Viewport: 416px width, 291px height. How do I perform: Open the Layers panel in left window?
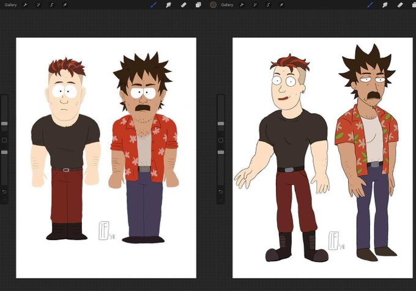[x=198, y=5]
